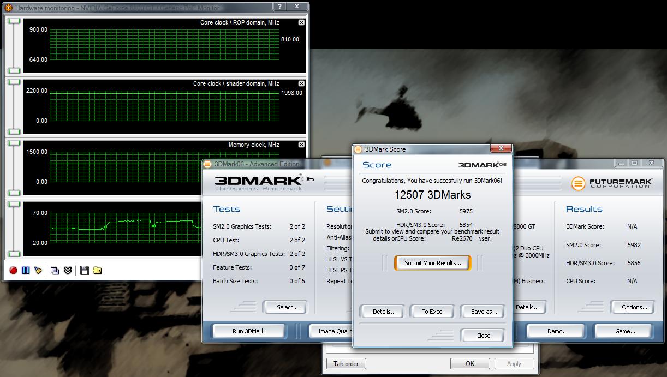Open Options under Results section

point(634,307)
